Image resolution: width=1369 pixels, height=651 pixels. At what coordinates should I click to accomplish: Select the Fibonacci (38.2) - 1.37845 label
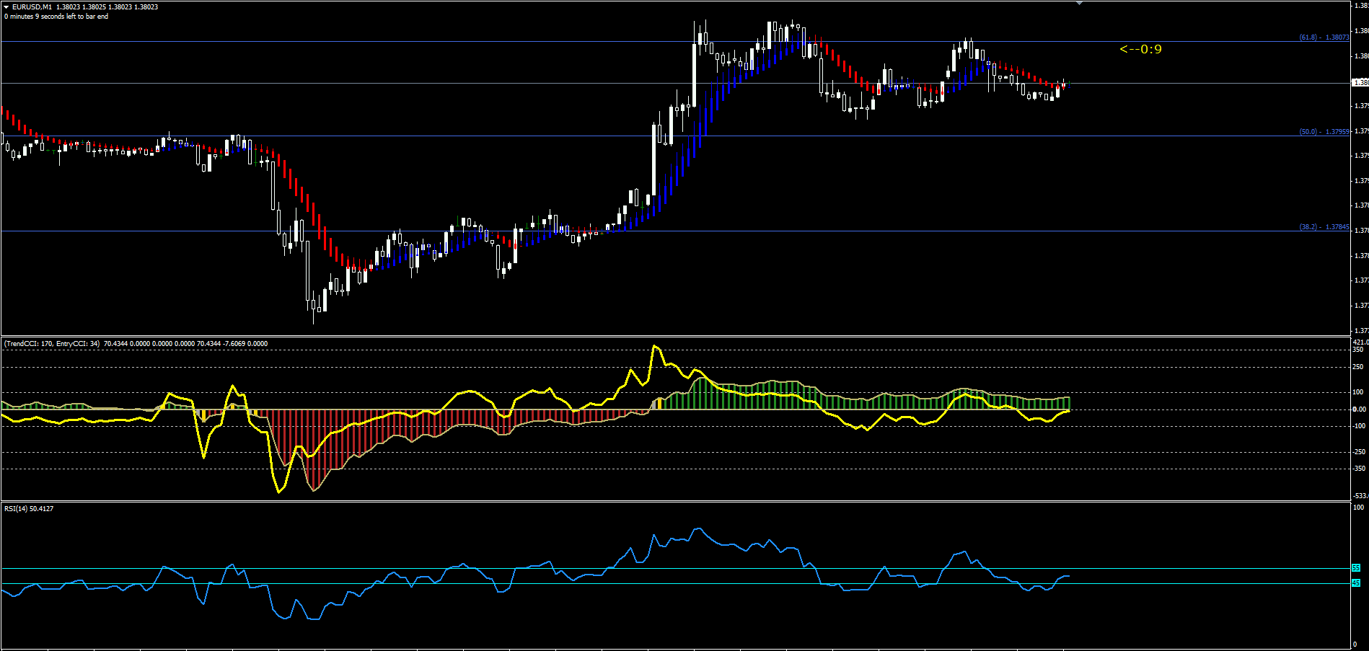pos(1324,227)
